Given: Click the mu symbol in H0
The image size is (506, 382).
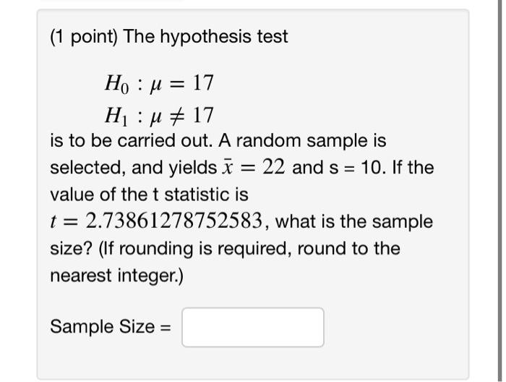Looking at the screenshot, I should [156, 85].
